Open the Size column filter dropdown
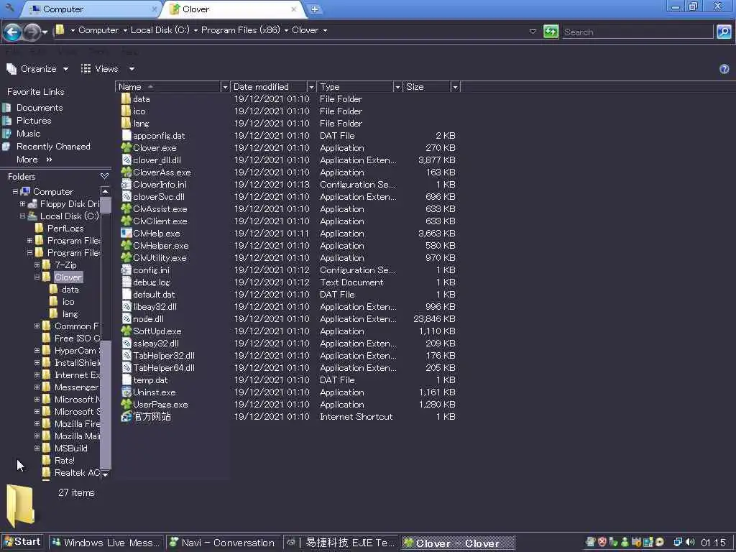 coord(455,87)
